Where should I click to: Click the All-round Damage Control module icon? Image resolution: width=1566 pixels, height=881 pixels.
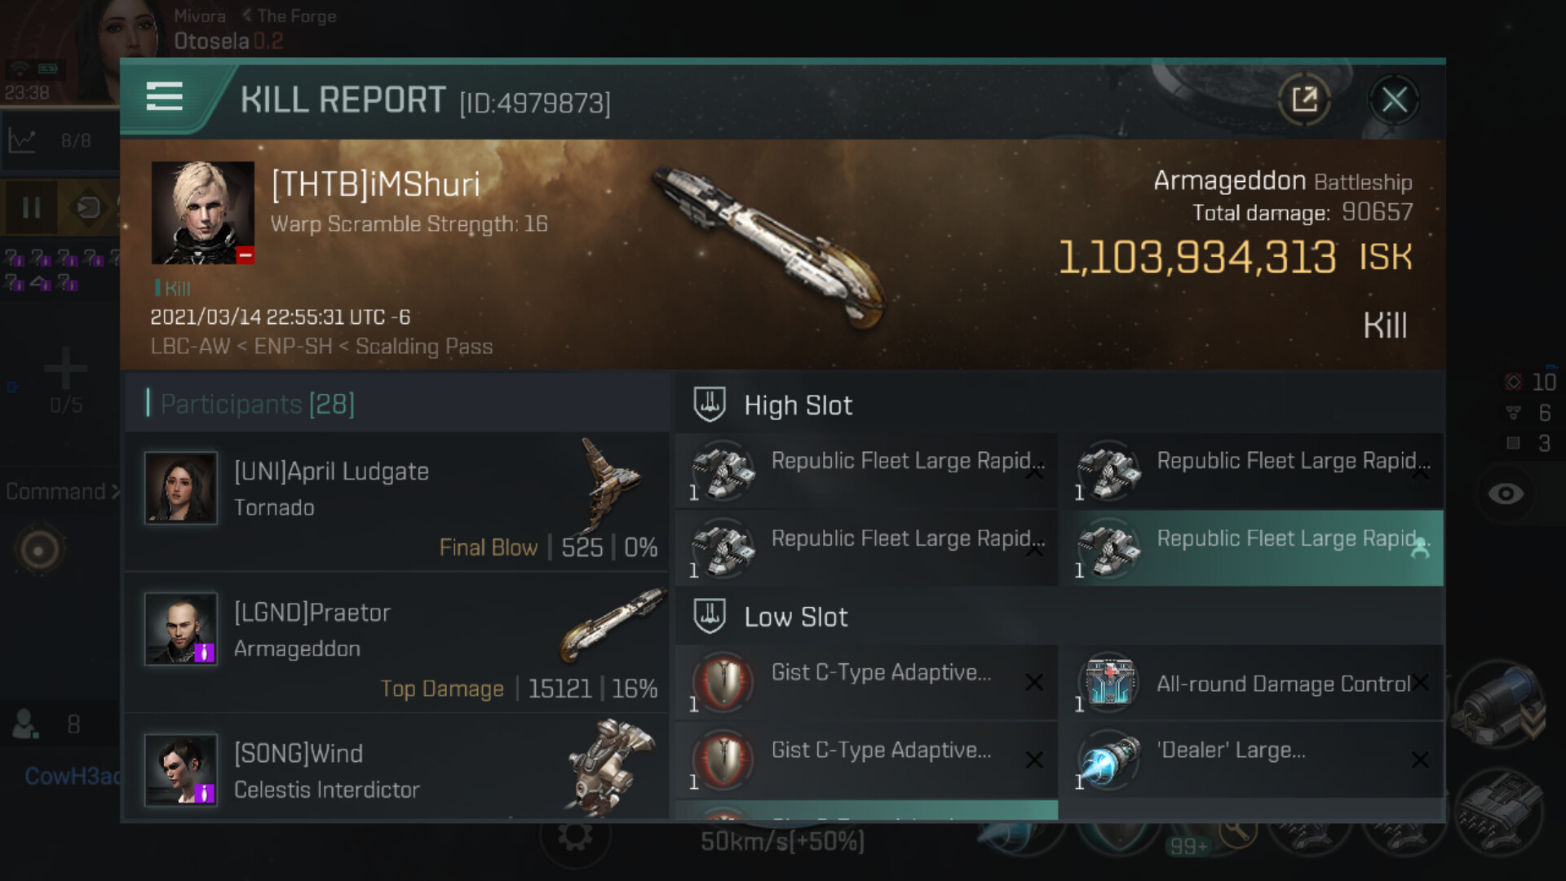point(1109,682)
